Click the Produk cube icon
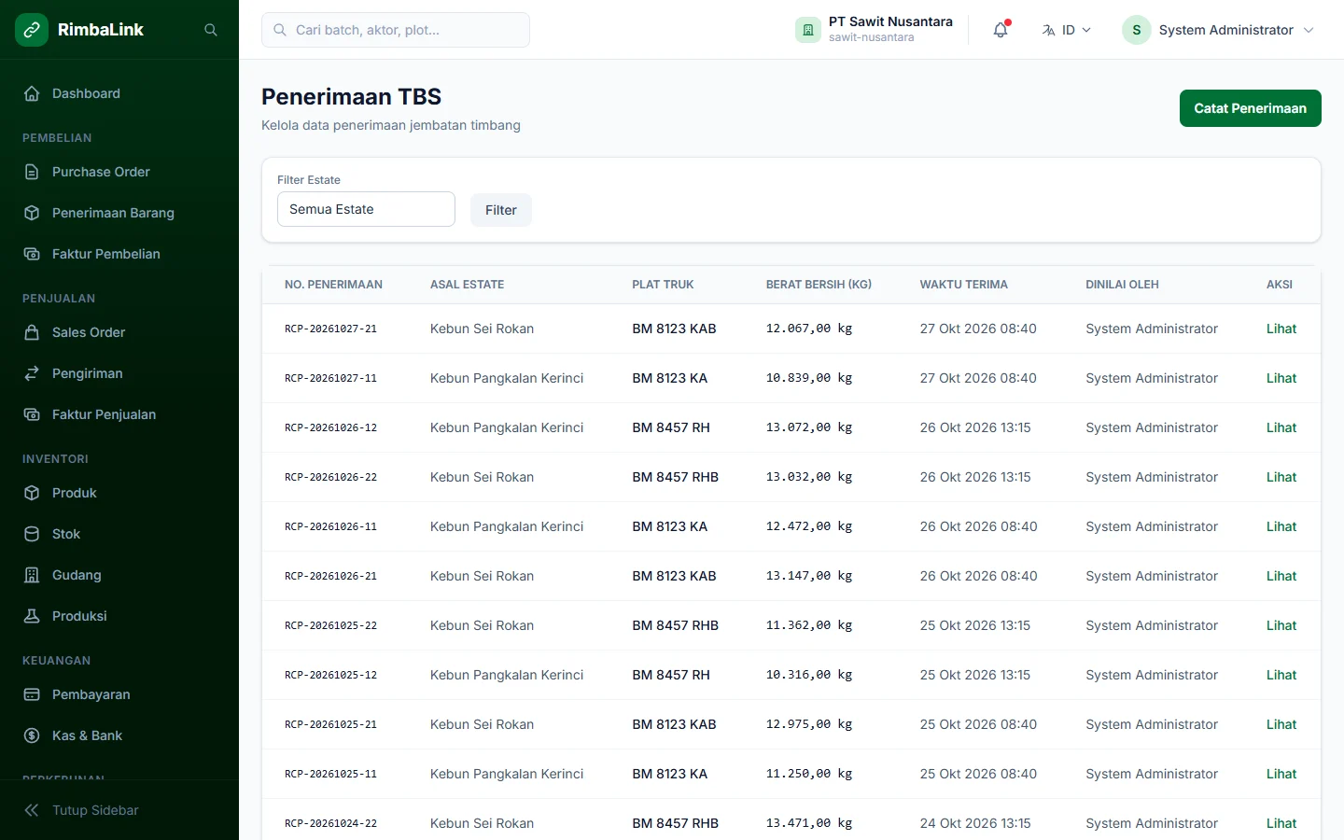 tap(32, 493)
